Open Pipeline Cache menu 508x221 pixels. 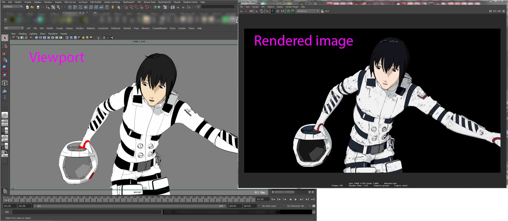point(190,2)
